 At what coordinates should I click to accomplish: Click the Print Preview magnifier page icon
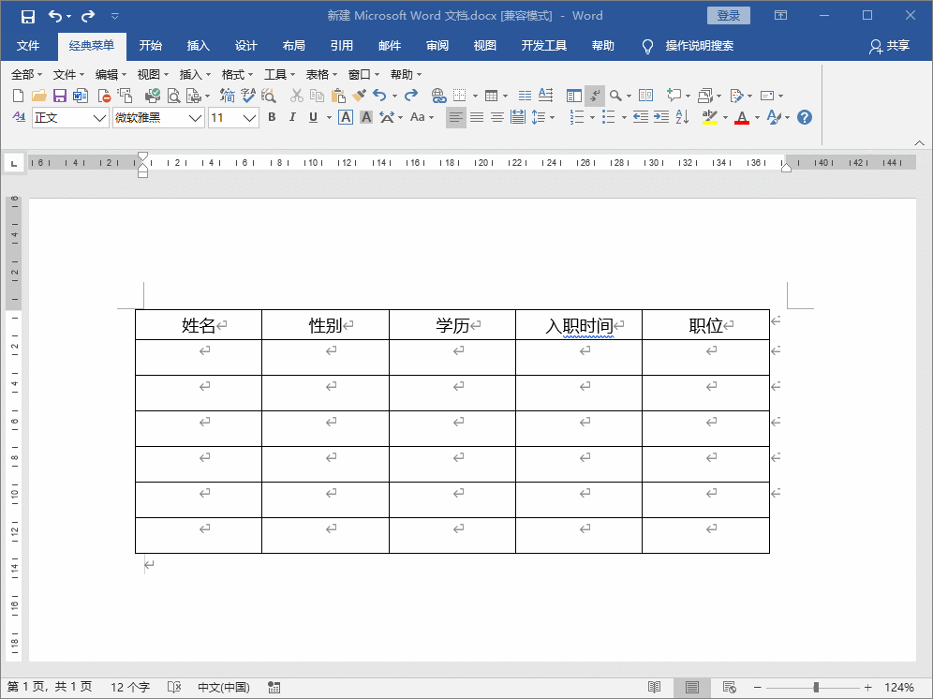pyautogui.click(x=173, y=96)
